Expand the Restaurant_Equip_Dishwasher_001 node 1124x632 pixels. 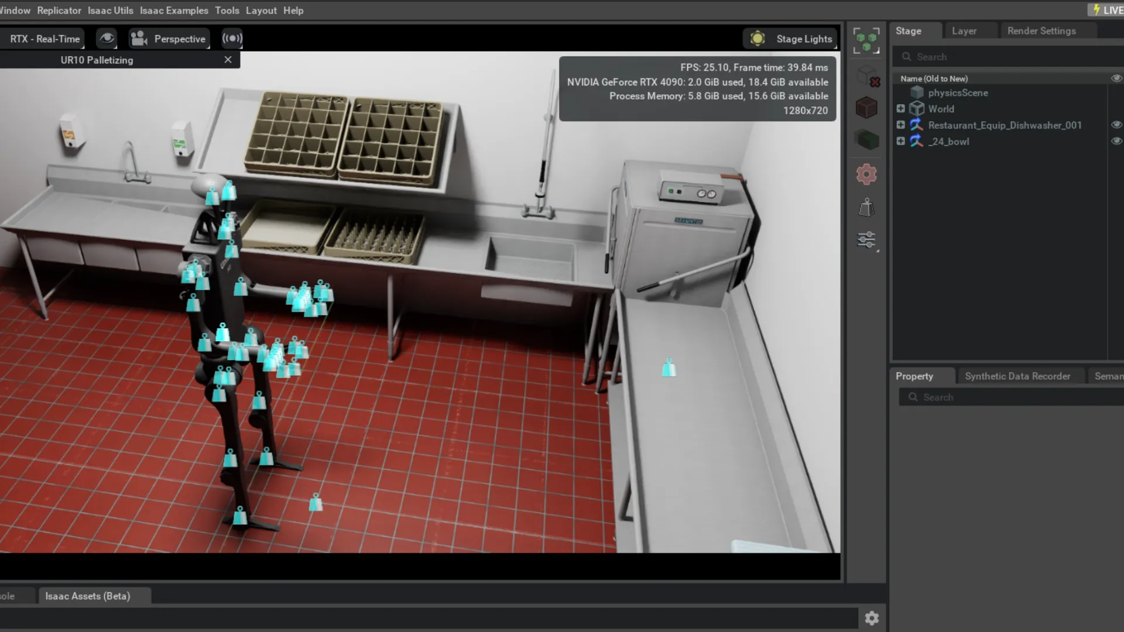[x=900, y=125]
